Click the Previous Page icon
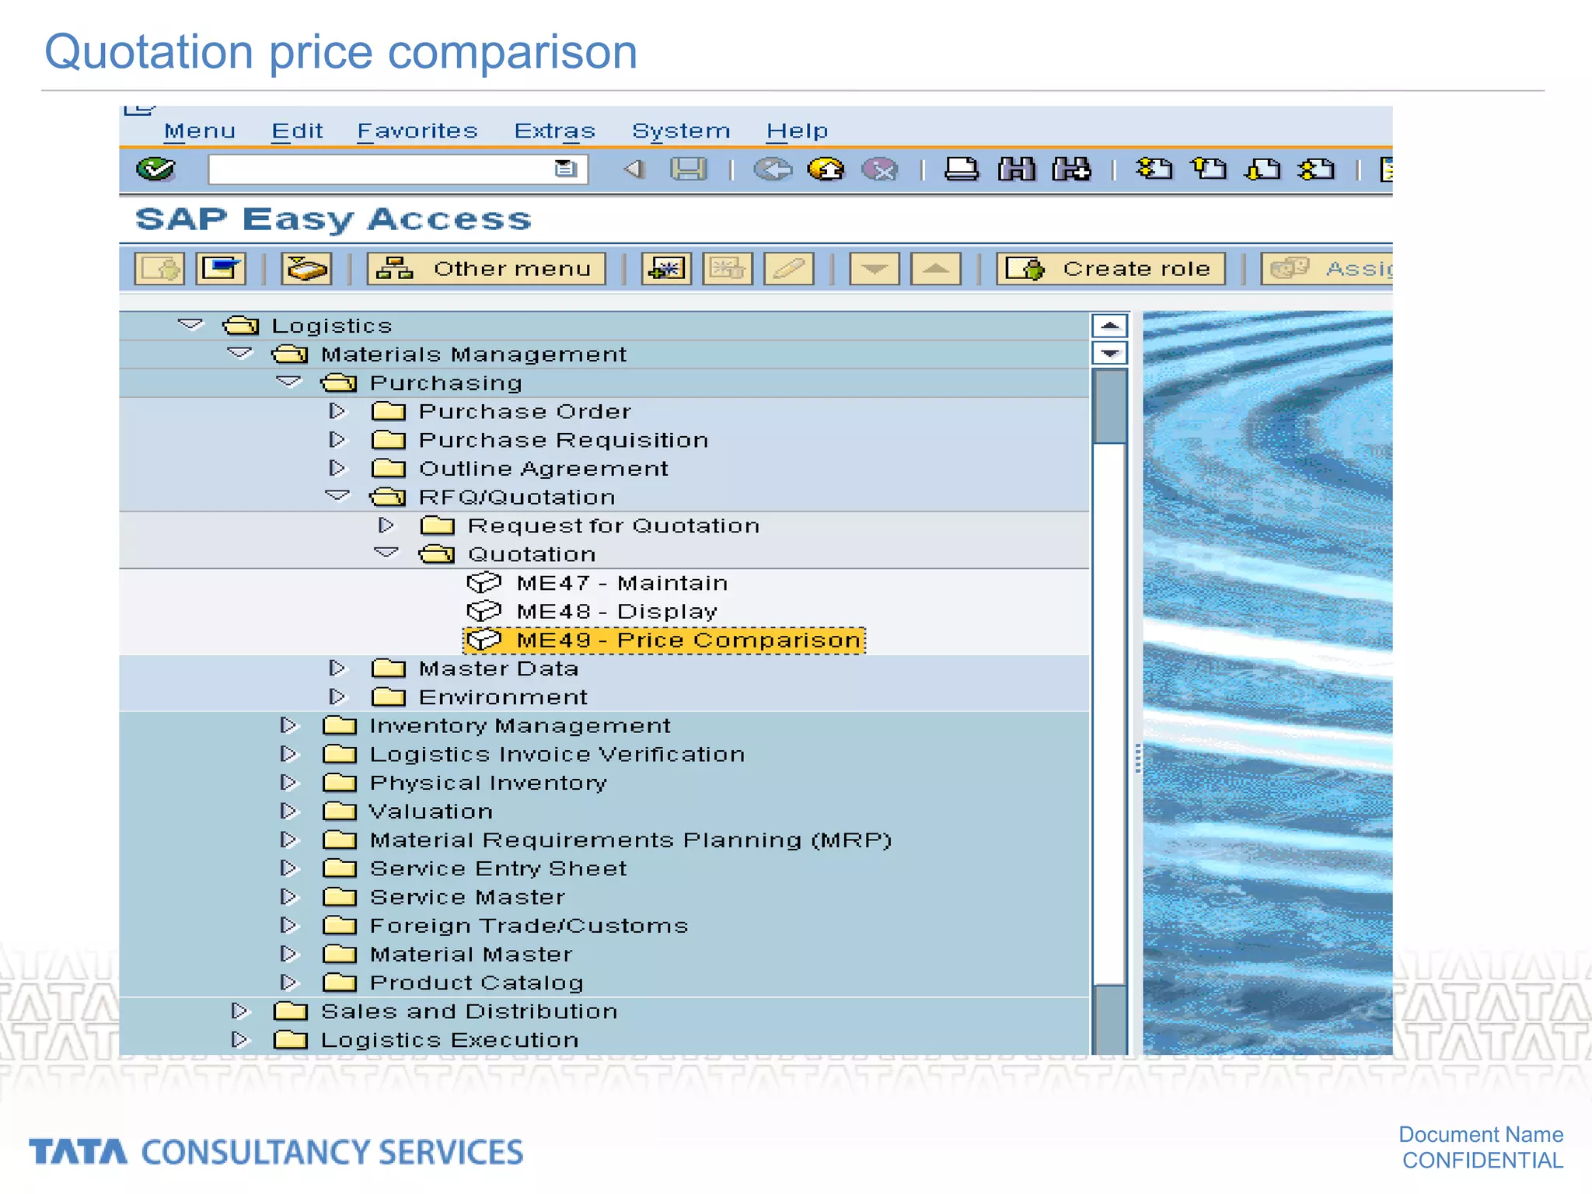Viewport: 1592px width, 1194px height. coord(1209,169)
